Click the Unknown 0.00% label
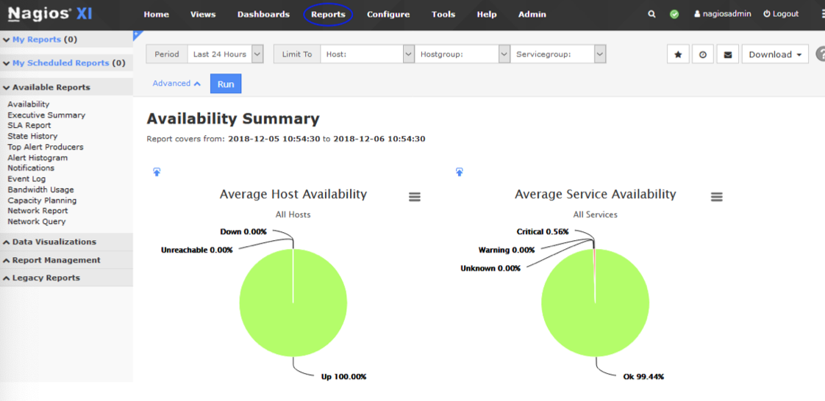The height and width of the screenshot is (401, 825). pyautogui.click(x=490, y=268)
